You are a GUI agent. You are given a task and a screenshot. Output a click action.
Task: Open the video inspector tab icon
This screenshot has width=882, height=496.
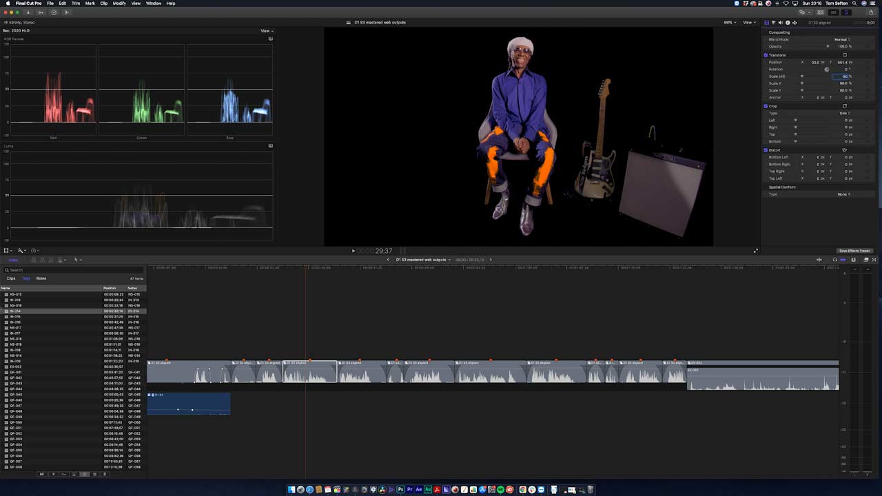coord(767,23)
